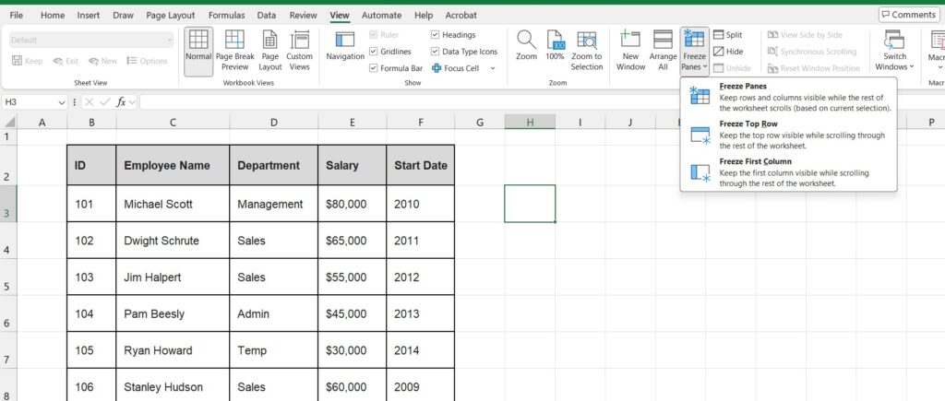Switch to the Formulas tab
945x401 pixels.
click(227, 15)
